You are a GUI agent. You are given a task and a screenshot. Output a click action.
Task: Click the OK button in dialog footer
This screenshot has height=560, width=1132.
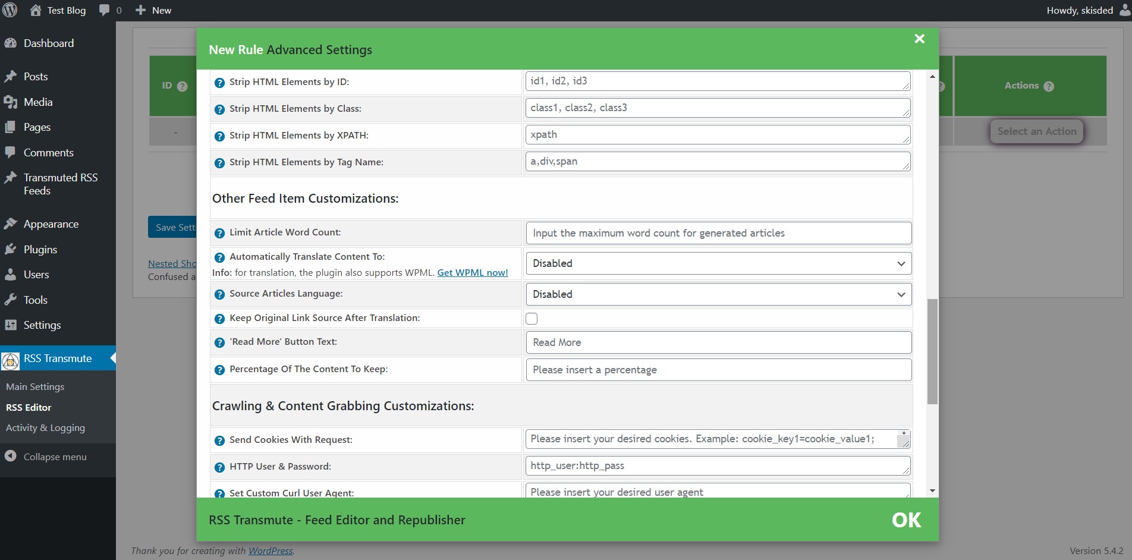[906, 520]
